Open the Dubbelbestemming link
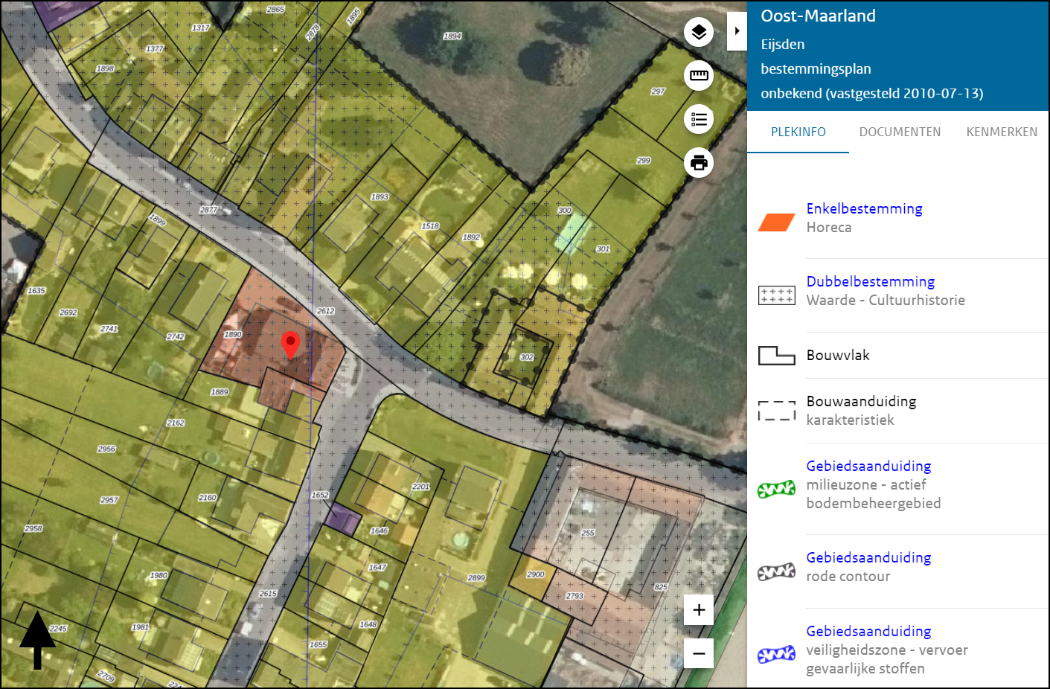 click(871, 281)
